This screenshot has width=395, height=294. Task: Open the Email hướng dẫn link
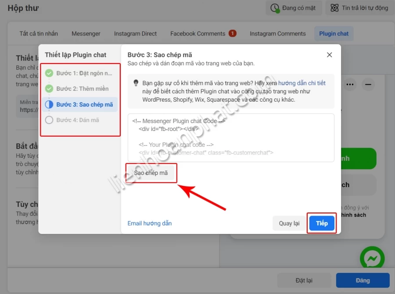[149, 223]
